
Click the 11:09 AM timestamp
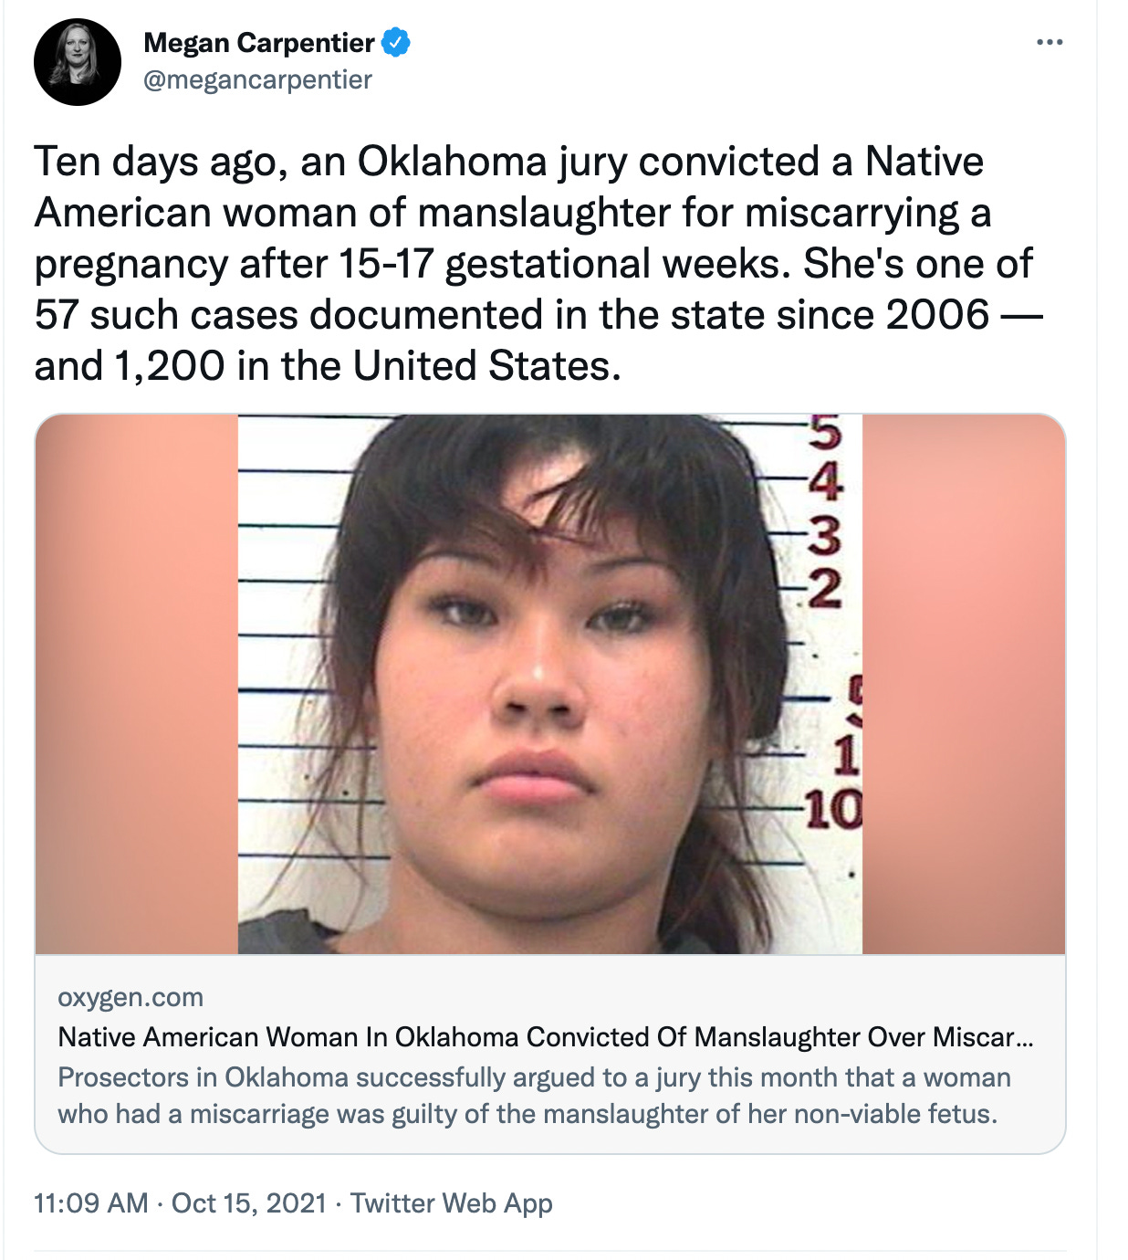90,1202
